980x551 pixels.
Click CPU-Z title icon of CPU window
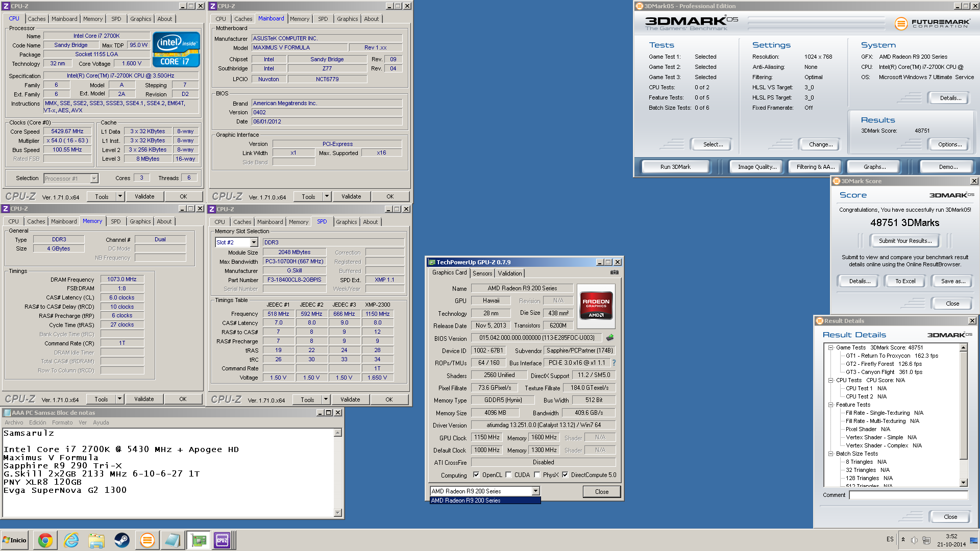tap(6, 6)
